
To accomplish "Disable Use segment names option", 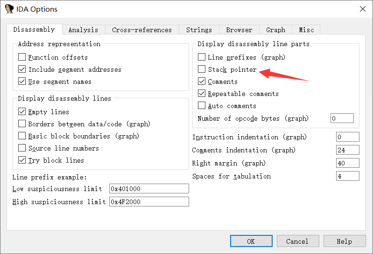I will pyautogui.click(x=22, y=82).
